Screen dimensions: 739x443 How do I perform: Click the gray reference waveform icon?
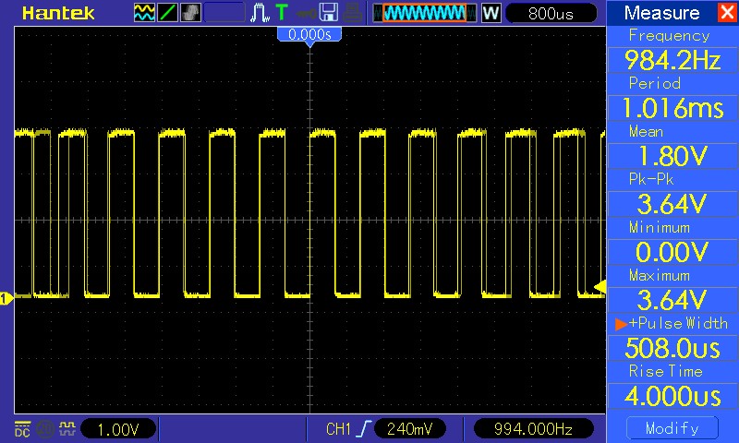[190, 13]
